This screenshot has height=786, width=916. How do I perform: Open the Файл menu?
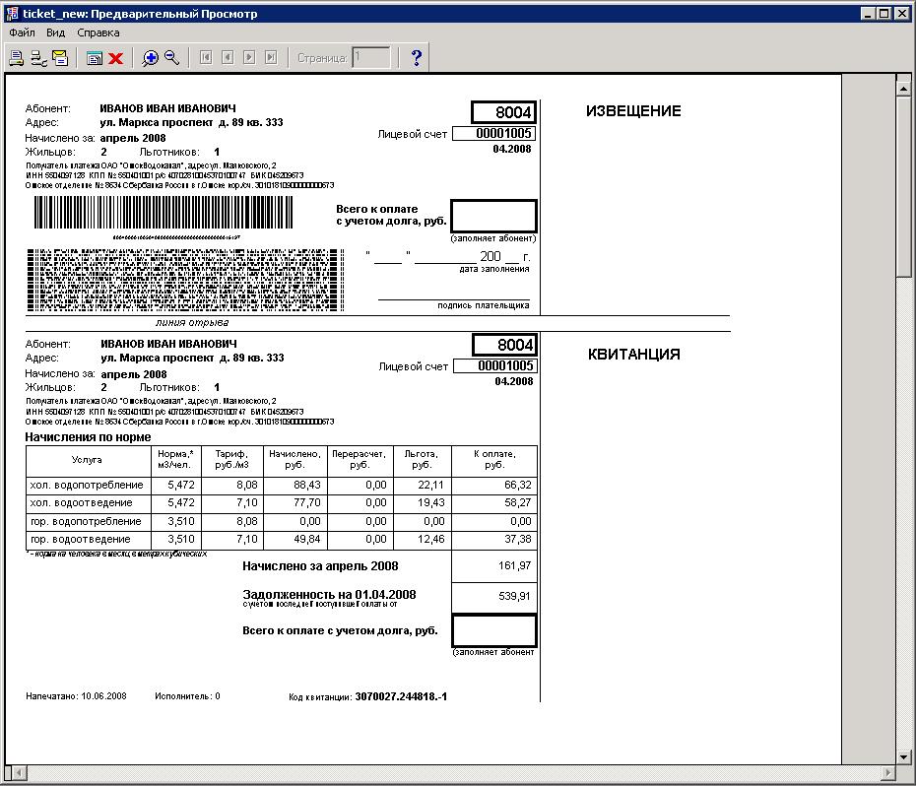click(22, 33)
